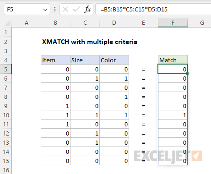Click the 'Item' header cell
This screenshot has width=211, height=174.
coord(55,60)
